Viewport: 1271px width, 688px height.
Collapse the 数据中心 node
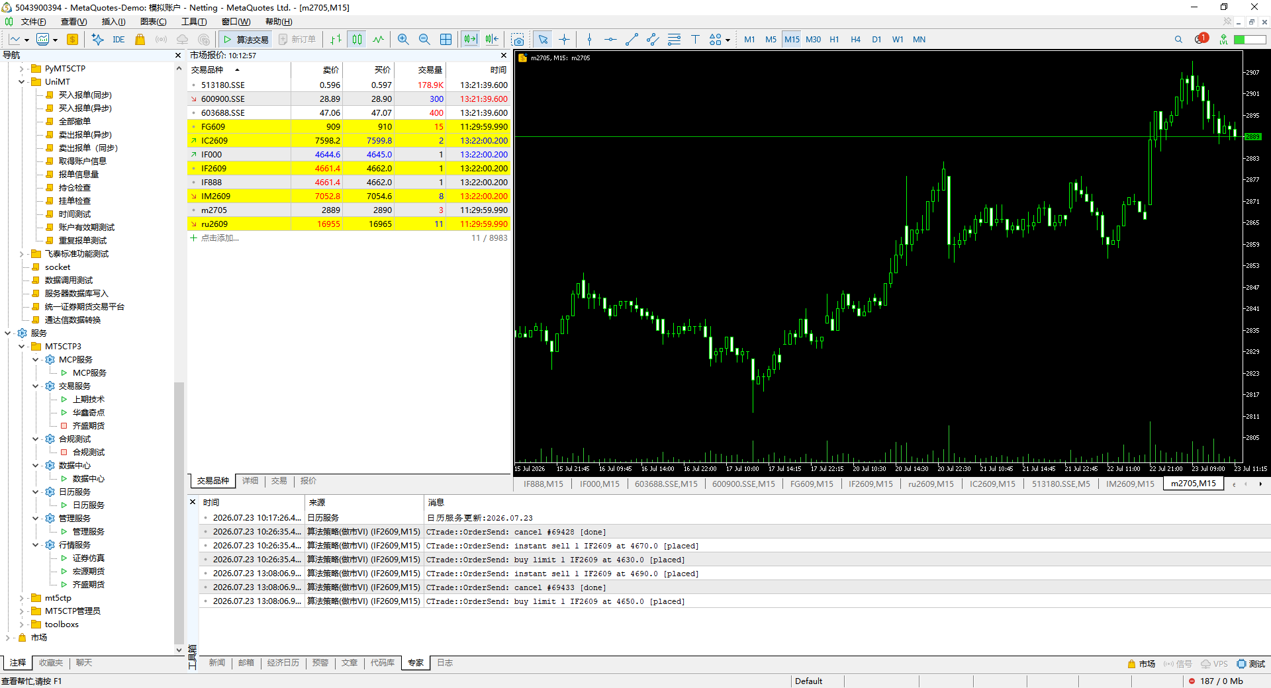pos(36,466)
